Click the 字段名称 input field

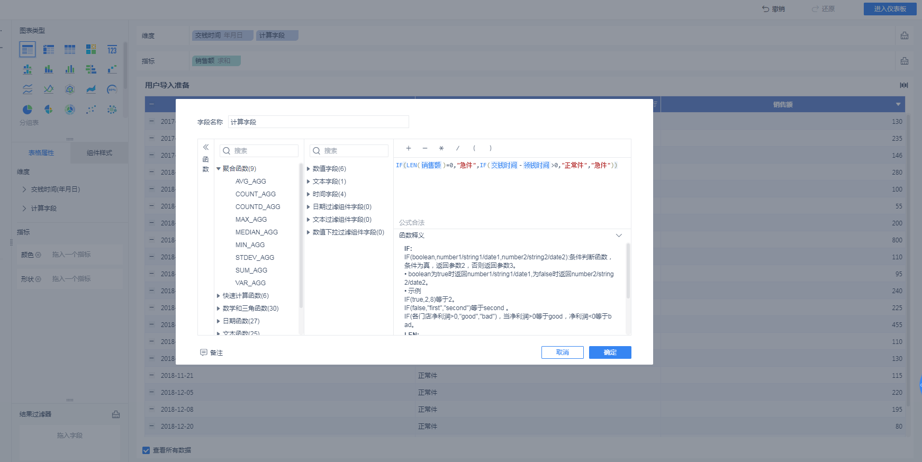point(319,122)
